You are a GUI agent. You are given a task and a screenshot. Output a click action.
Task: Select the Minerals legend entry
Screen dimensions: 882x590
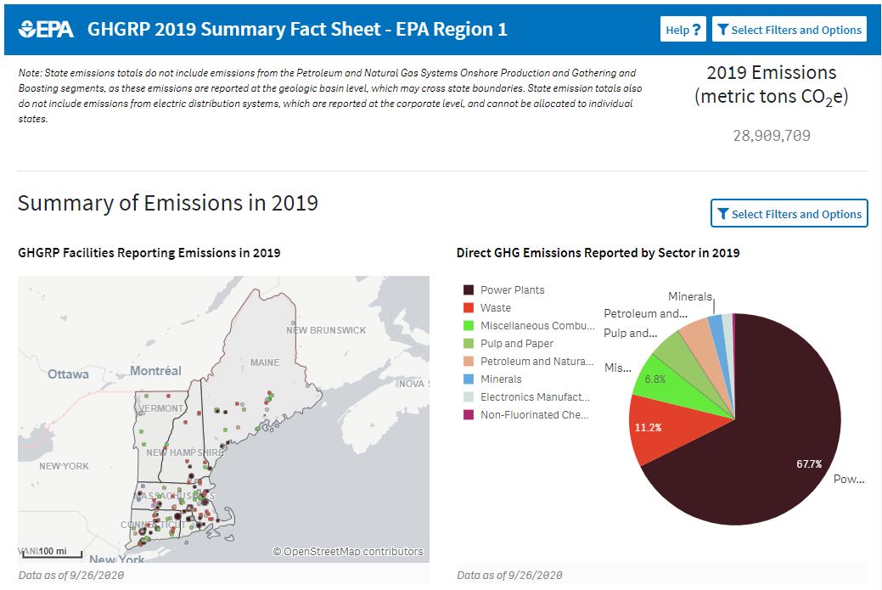(501, 379)
